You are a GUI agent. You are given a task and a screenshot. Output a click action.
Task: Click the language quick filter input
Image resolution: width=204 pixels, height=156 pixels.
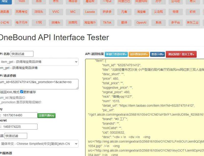16,136
